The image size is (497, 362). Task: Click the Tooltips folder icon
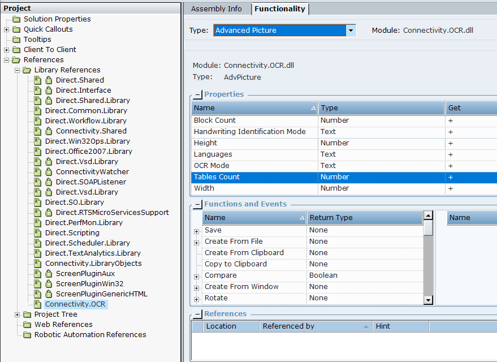tap(16, 40)
